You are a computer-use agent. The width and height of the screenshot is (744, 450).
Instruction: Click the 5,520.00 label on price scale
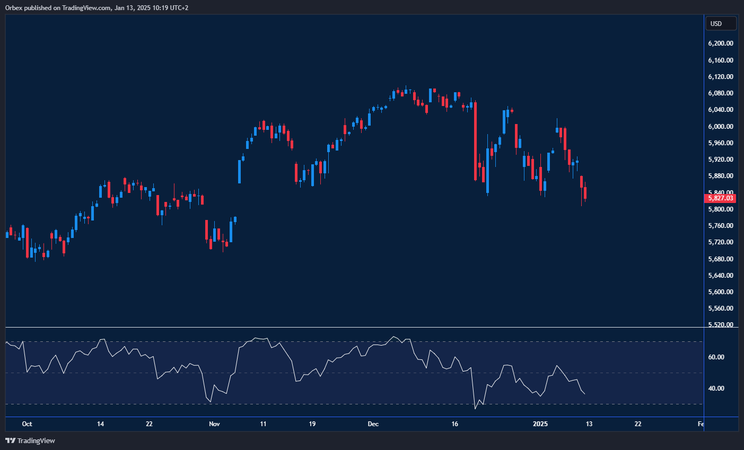721,325
